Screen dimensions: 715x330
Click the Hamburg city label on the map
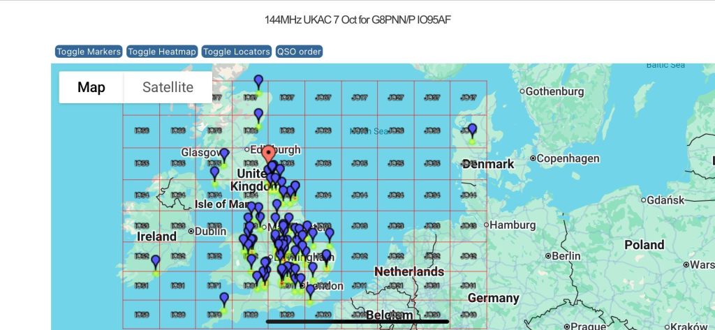[513, 225]
